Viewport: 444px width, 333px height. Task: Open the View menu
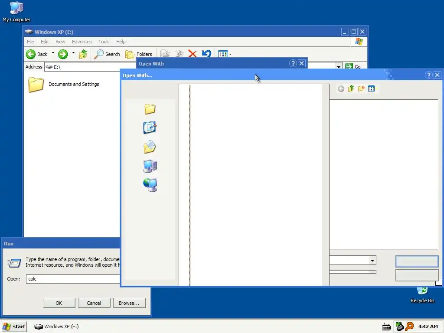click(60, 42)
